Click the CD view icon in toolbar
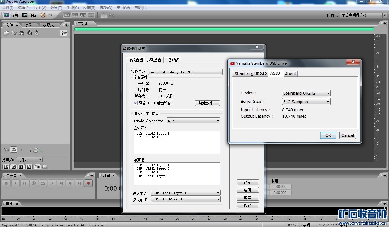This screenshot has width=389, height=227. (x=46, y=15)
